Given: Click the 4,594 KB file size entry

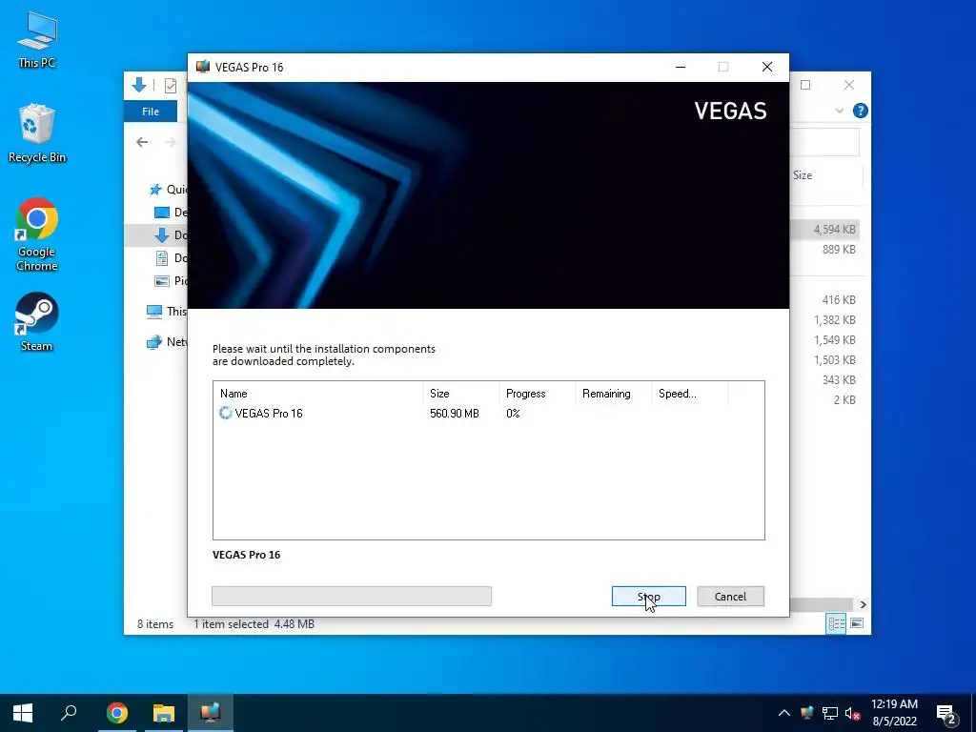Looking at the screenshot, I should 834,230.
